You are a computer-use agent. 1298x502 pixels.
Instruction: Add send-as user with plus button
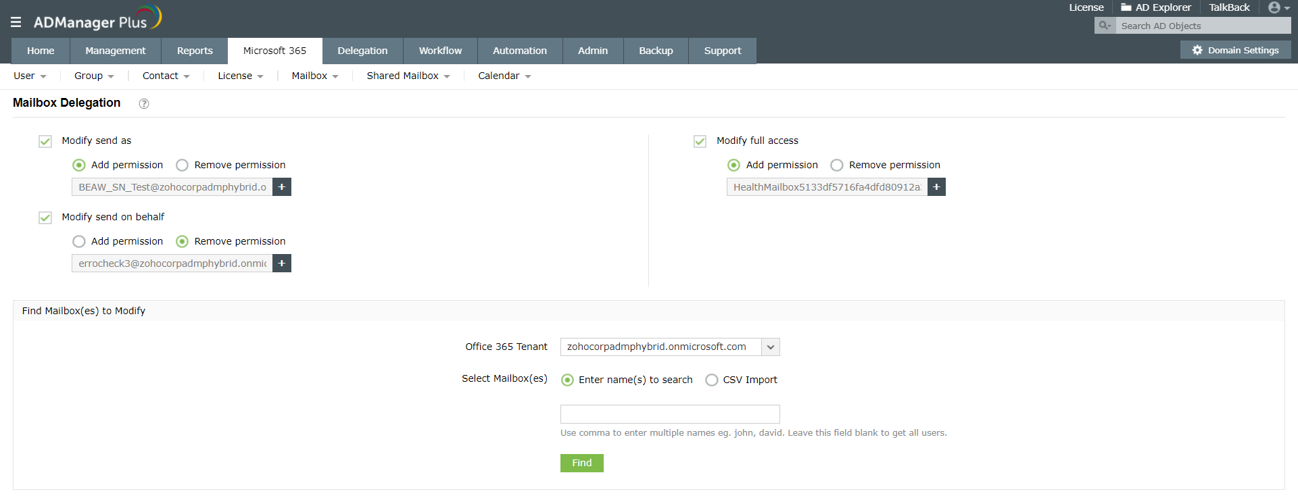(282, 187)
